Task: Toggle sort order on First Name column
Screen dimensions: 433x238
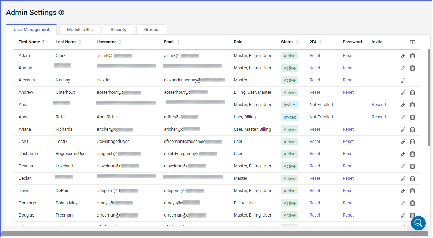Action: (x=43, y=42)
